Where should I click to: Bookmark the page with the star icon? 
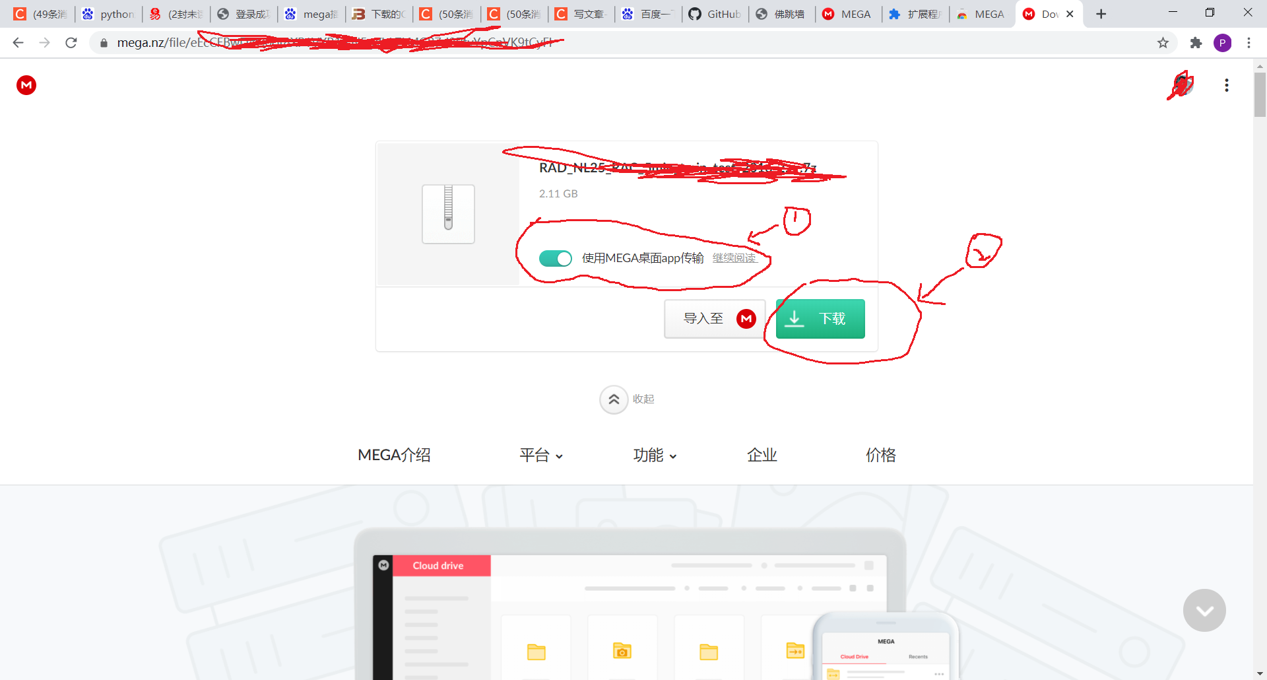(x=1163, y=42)
